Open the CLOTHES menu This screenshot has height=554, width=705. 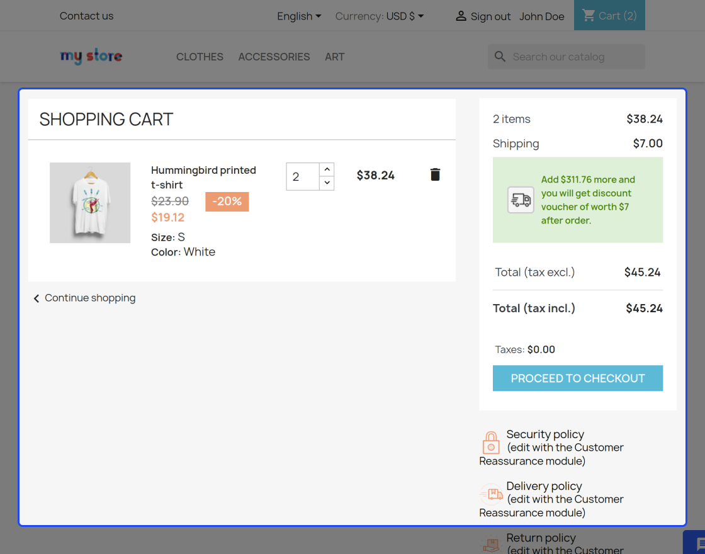point(200,57)
